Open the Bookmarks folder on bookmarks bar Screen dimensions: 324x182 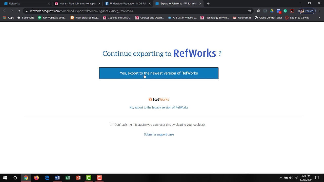click(x=26, y=18)
